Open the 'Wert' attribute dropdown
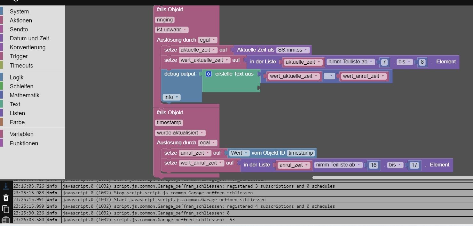The image size is (473, 226). [x=240, y=153]
